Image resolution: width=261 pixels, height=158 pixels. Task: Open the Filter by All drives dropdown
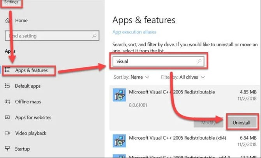(183, 77)
